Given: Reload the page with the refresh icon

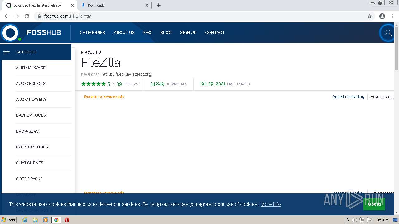Looking at the screenshot, I should click(x=27, y=16).
